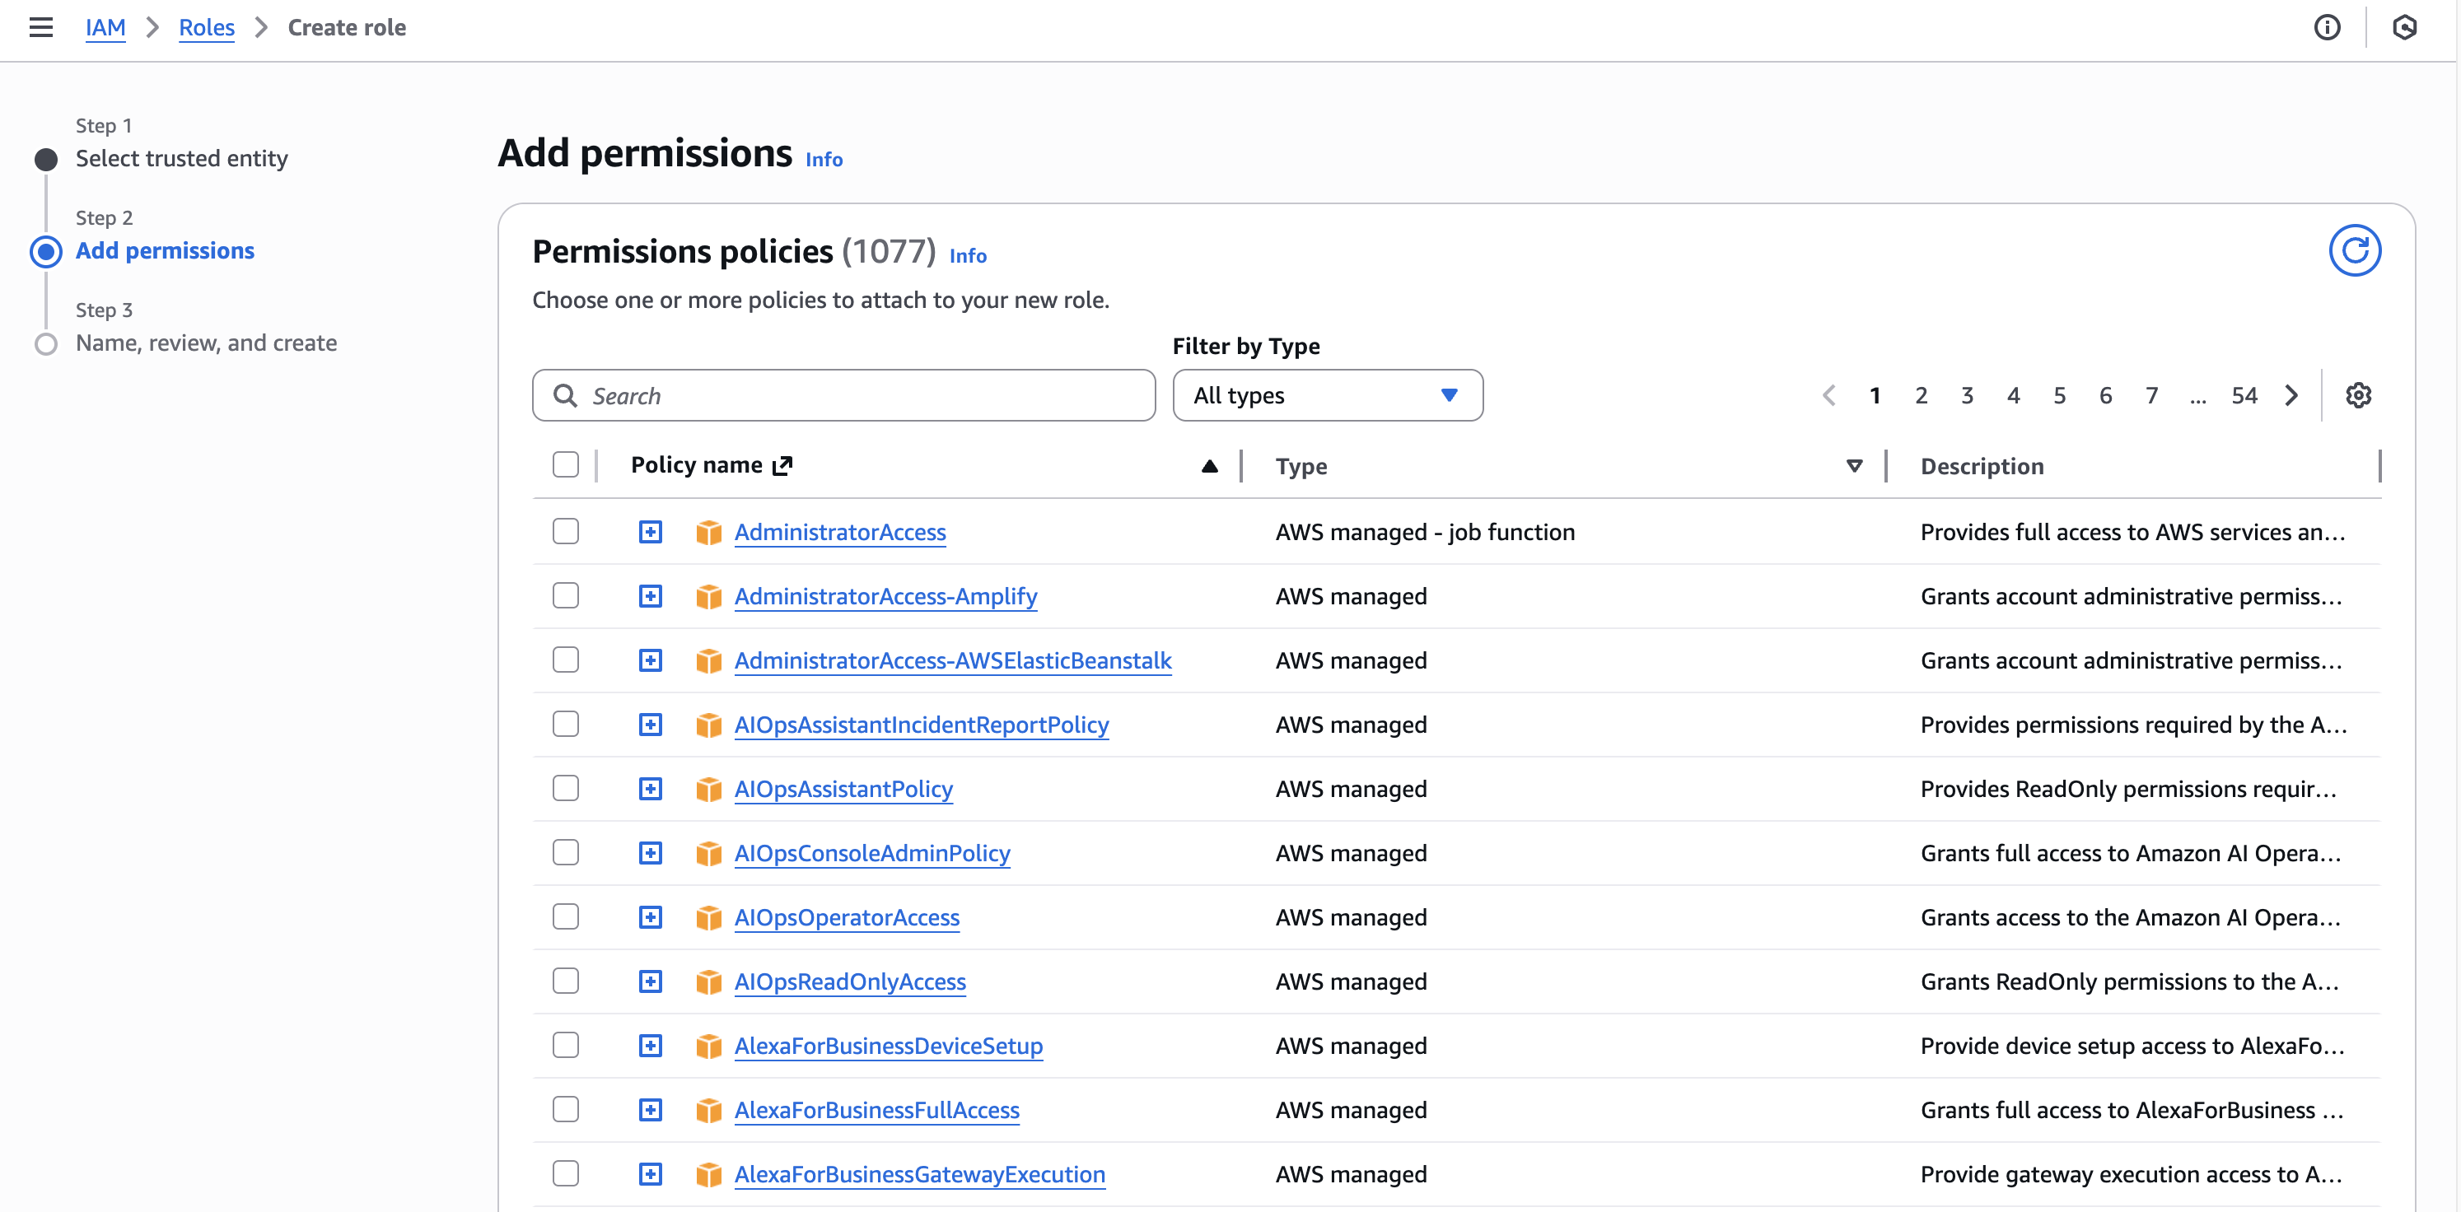The image size is (2461, 1212).
Task: Sort by Policy name ascending arrow
Action: 1208,466
